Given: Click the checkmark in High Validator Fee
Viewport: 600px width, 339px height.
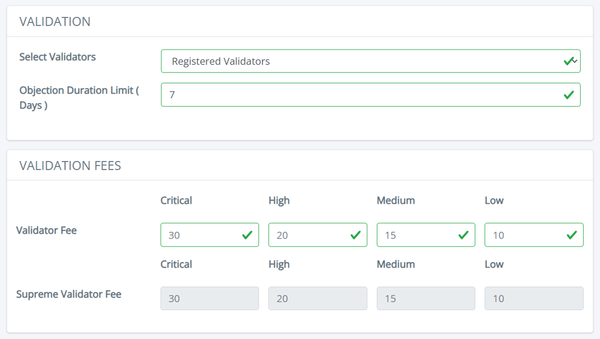Looking at the screenshot, I should [355, 235].
